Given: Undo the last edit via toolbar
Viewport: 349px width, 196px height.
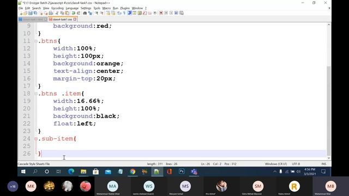Looking at the screenshot, I should (73, 13).
